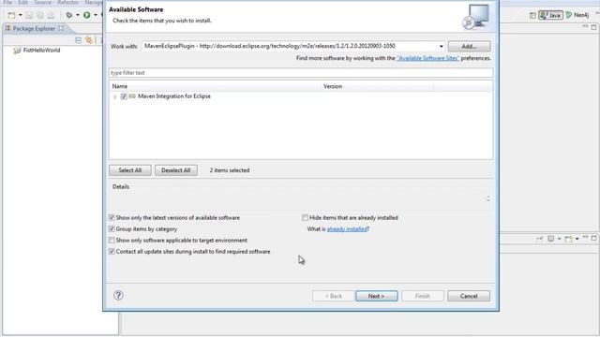Minimize the editor area top-right
Viewport: 600px width, 337px height.
(x=585, y=27)
